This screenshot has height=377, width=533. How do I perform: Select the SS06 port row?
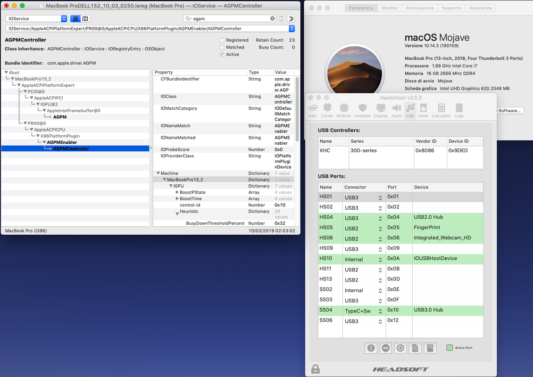400,320
